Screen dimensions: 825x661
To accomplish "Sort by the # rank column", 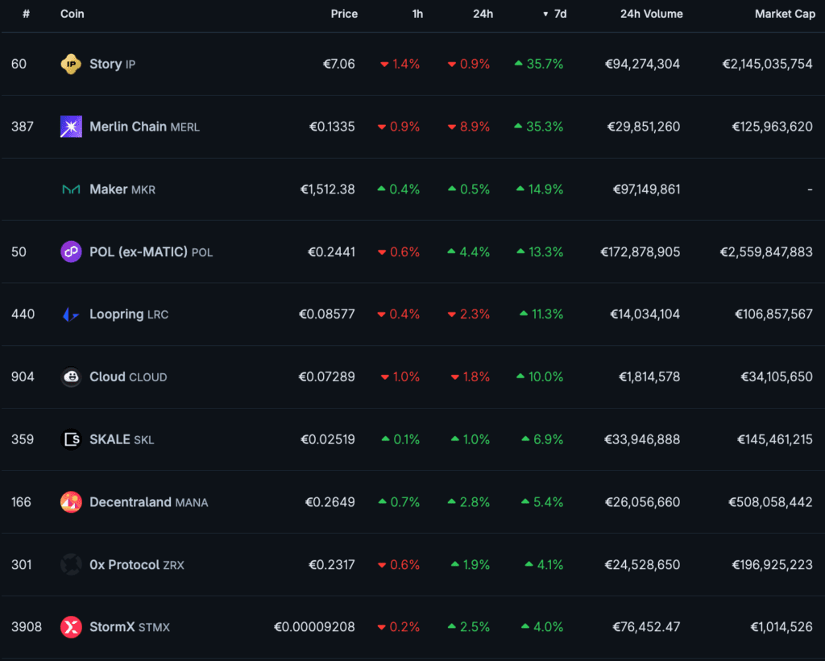I will pos(27,15).
